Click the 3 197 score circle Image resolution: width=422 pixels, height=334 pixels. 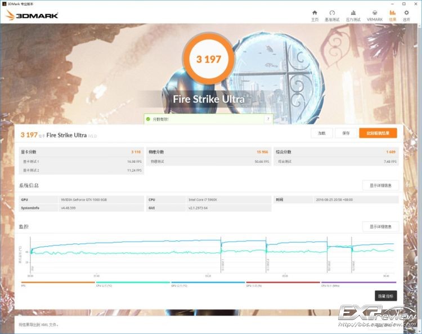pyautogui.click(x=209, y=59)
